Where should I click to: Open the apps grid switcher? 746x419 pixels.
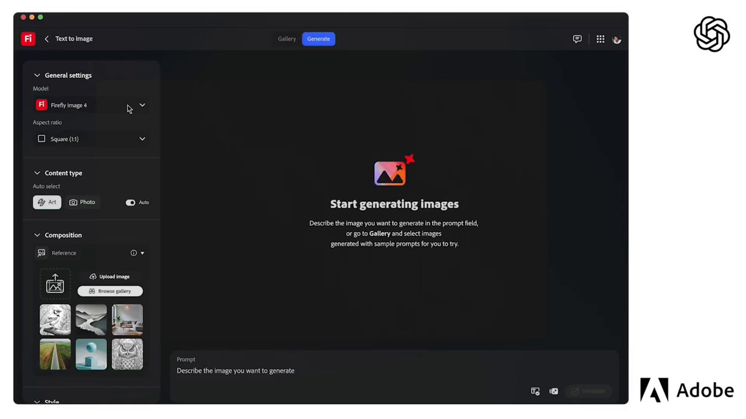601,39
